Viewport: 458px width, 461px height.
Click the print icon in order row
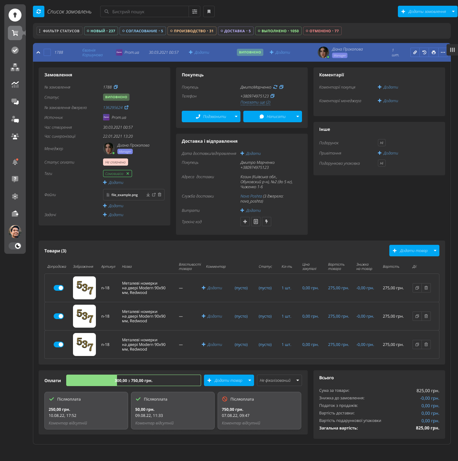point(434,52)
